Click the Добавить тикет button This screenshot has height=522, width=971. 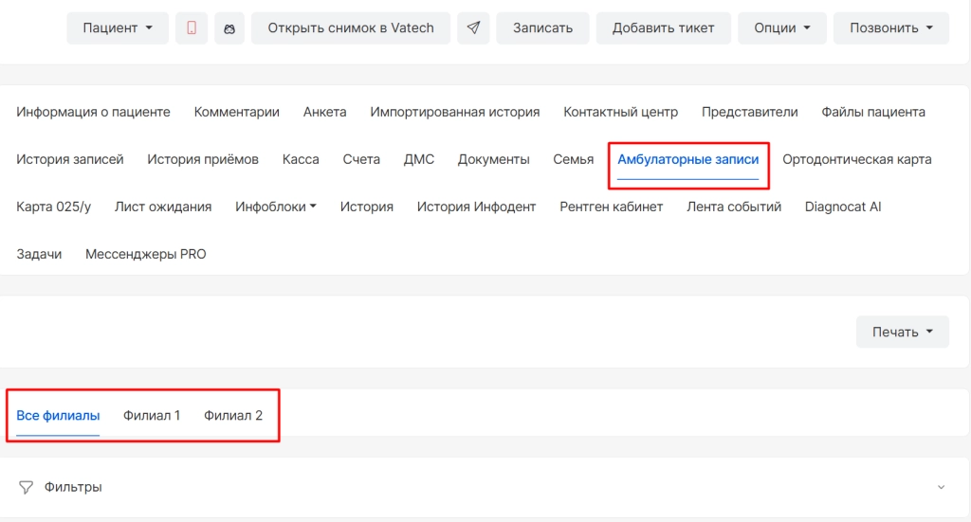coord(663,28)
